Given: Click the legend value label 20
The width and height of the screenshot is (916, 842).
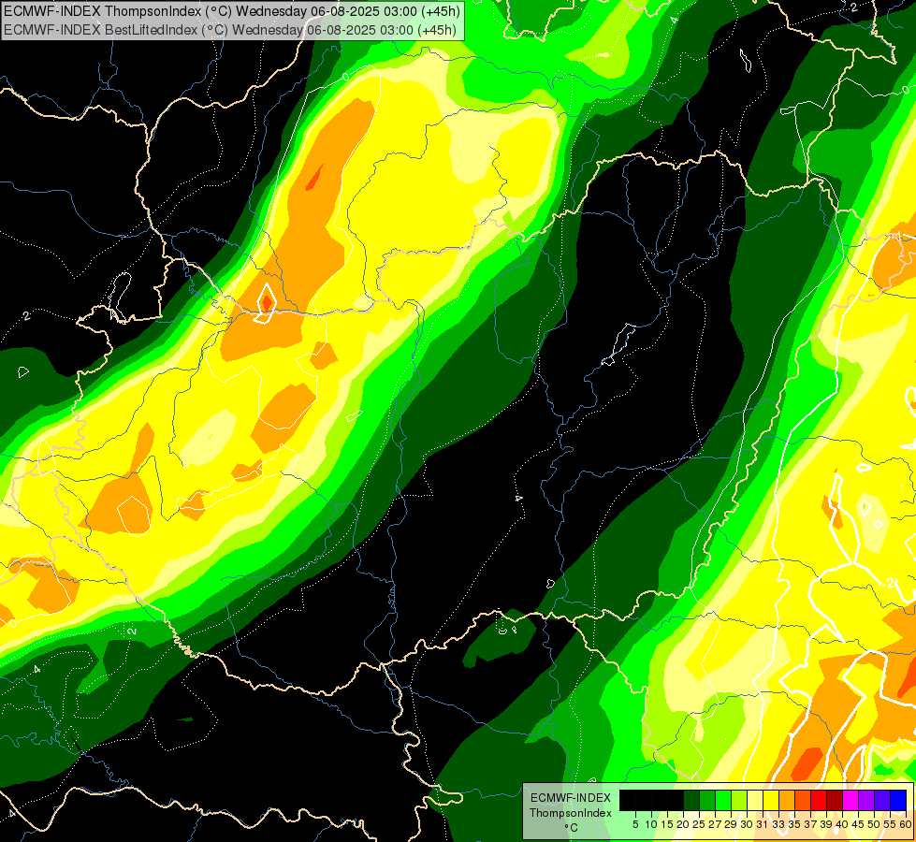Looking at the screenshot, I should (683, 824).
